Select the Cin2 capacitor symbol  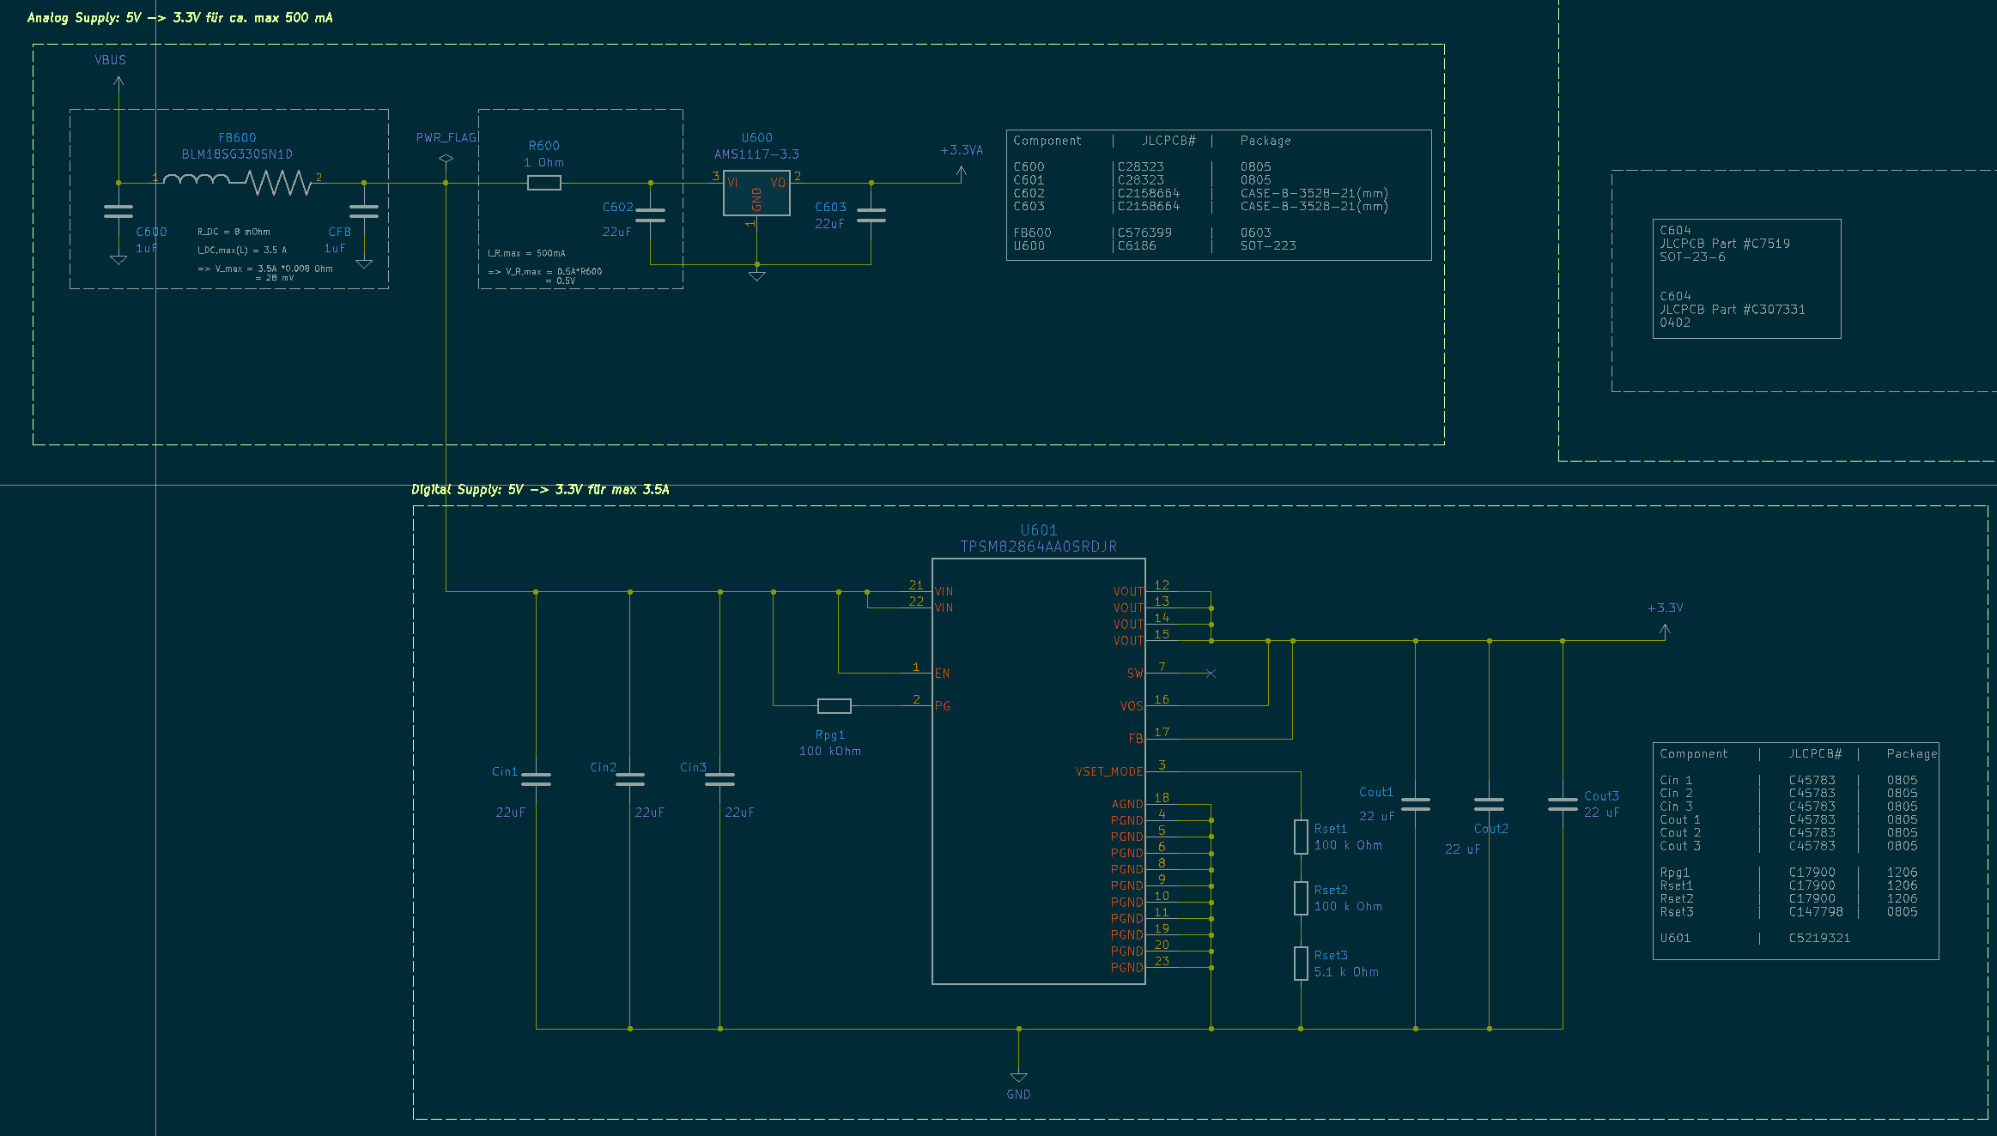pos(630,779)
